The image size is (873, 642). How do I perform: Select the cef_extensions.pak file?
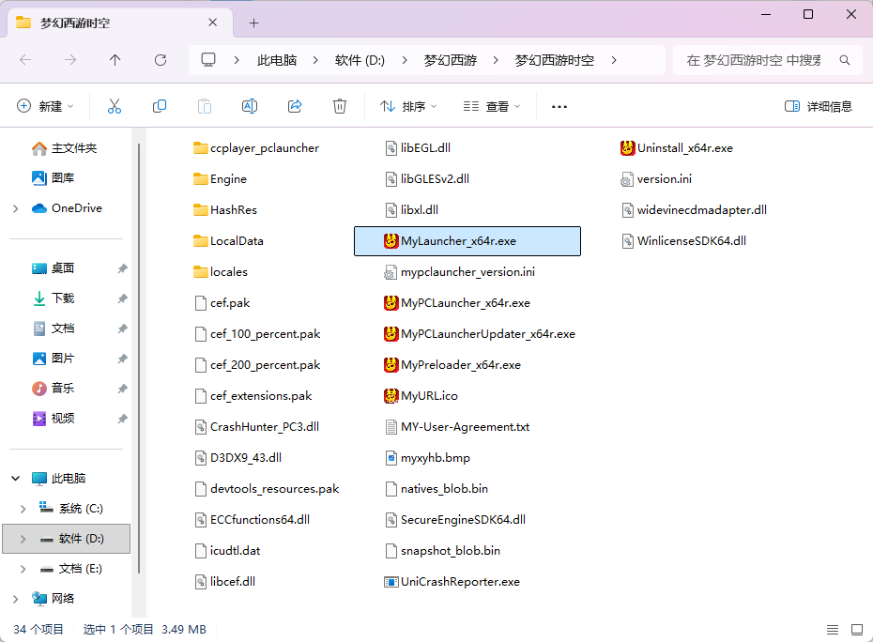[253, 396]
